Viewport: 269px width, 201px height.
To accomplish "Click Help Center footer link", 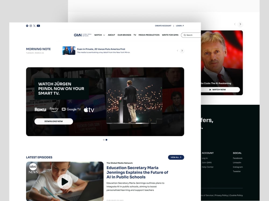I will [208, 167].
